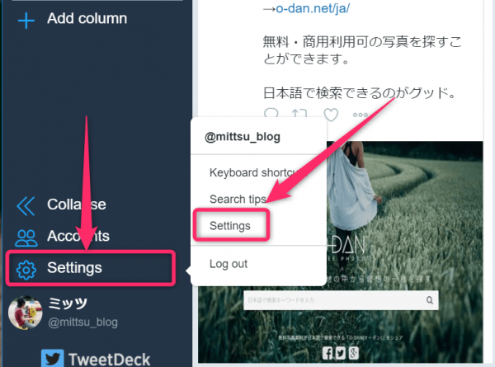The image size is (495, 367).
Task: Click the Twitter share icon in preview
Action: pyautogui.click(x=340, y=353)
